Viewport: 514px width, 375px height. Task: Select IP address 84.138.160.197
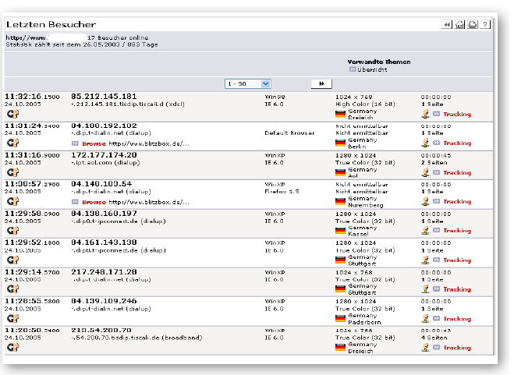click(104, 213)
